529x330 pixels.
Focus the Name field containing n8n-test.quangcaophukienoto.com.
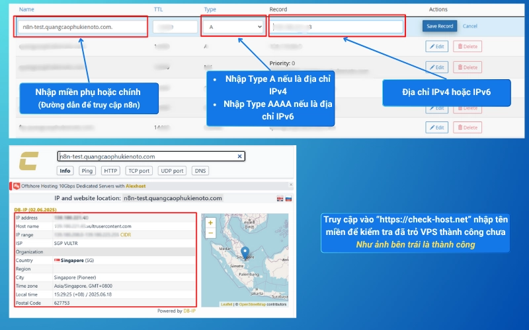click(x=82, y=27)
